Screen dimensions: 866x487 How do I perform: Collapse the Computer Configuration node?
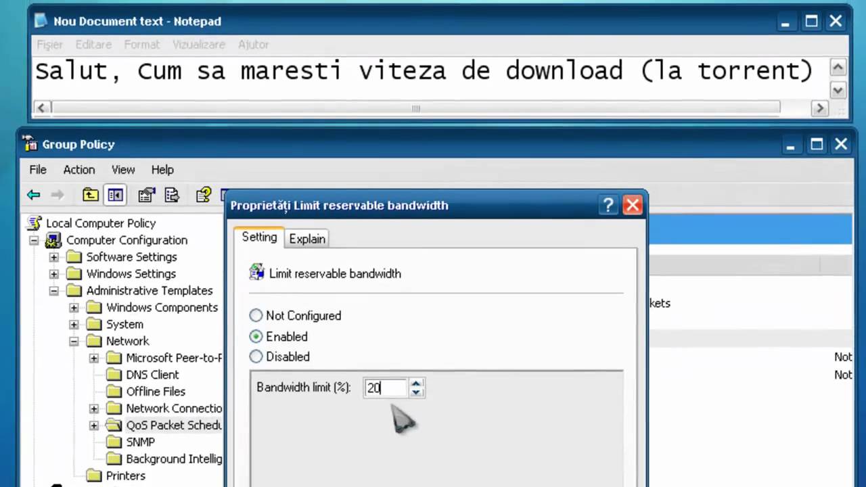coord(34,240)
